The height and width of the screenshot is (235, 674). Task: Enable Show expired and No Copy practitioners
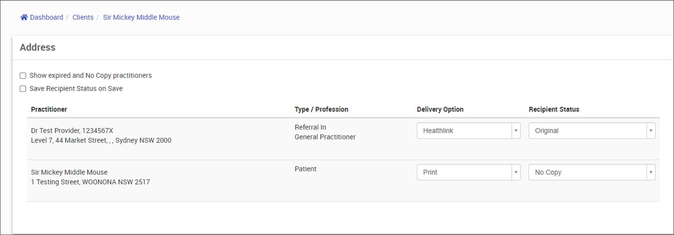click(x=23, y=76)
